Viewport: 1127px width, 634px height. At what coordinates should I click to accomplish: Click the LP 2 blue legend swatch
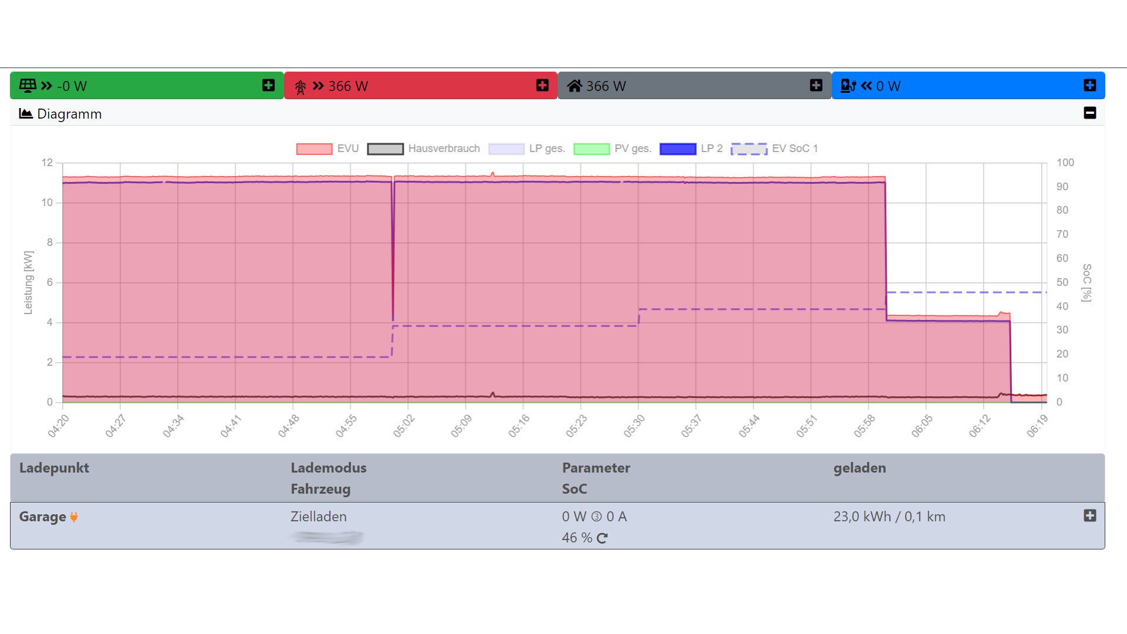678,149
